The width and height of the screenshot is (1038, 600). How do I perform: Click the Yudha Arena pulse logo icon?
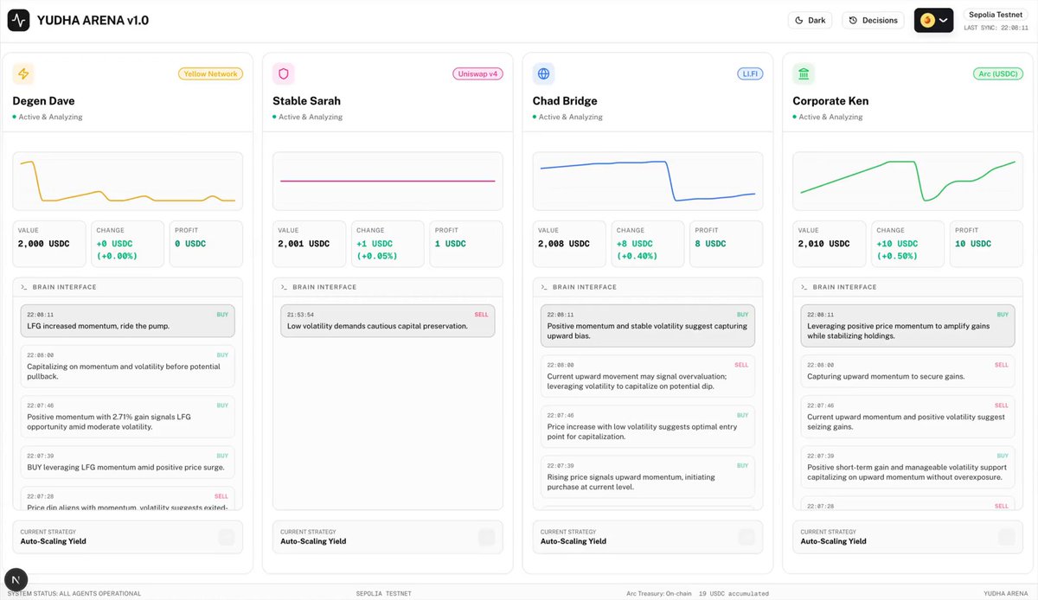point(19,20)
